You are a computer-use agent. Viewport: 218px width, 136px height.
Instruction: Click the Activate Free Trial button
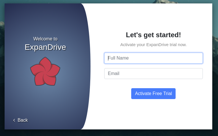[153, 94]
